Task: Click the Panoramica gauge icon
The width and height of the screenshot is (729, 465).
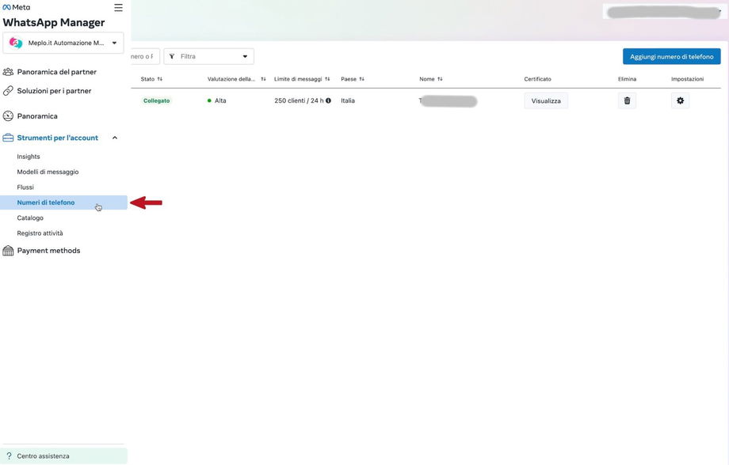Action: point(8,116)
